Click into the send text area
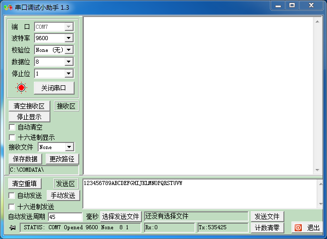 coord(200,194)
